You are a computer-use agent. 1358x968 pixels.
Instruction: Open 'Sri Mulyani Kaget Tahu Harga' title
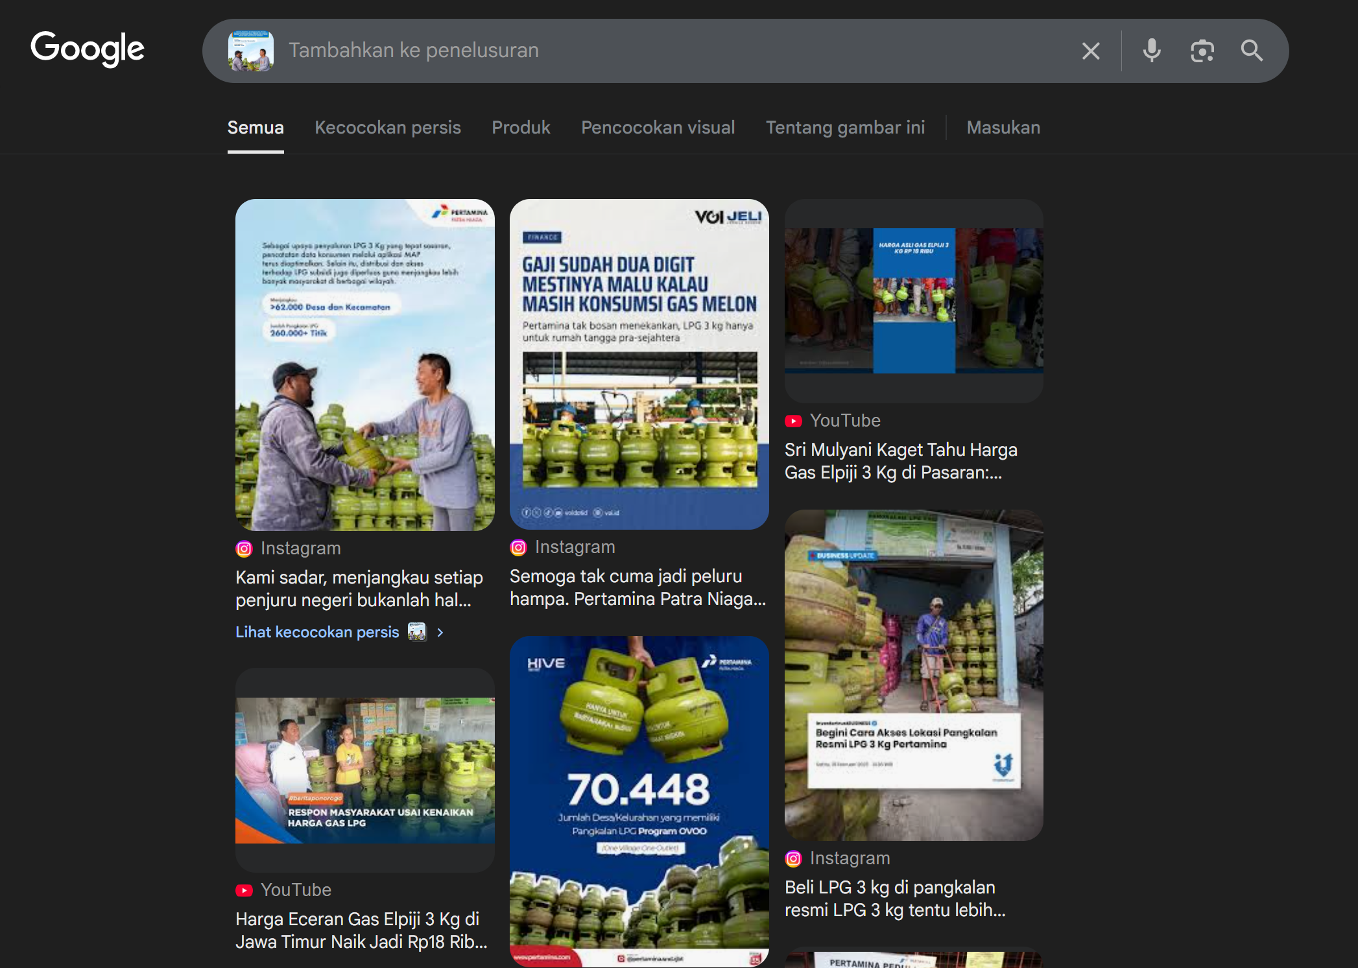[901, 461]
